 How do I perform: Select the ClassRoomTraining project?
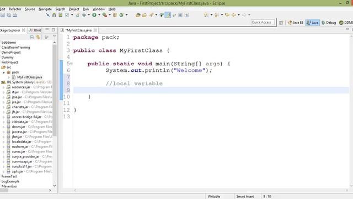(15, 48)
